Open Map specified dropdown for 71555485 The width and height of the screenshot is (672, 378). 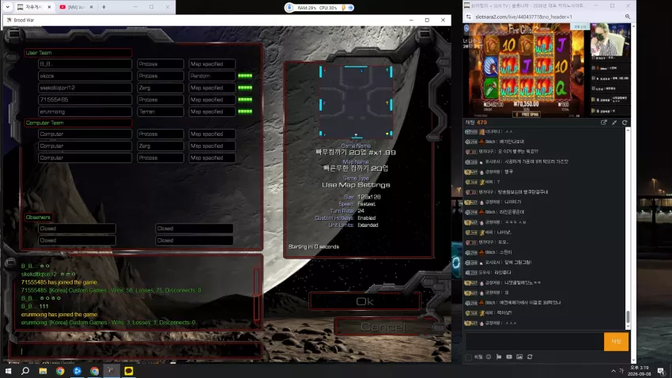[212, 100]
